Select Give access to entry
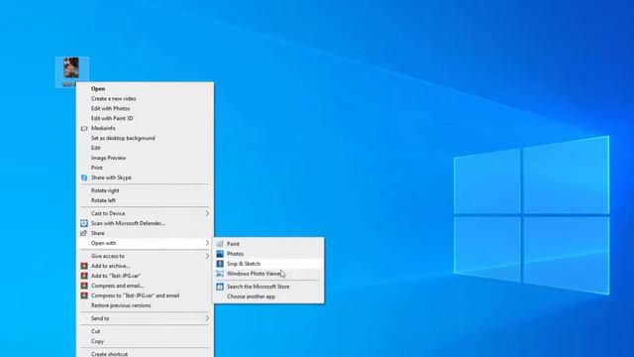The height and width of the screenshot is (357, 634). click(x=145, y=256)
